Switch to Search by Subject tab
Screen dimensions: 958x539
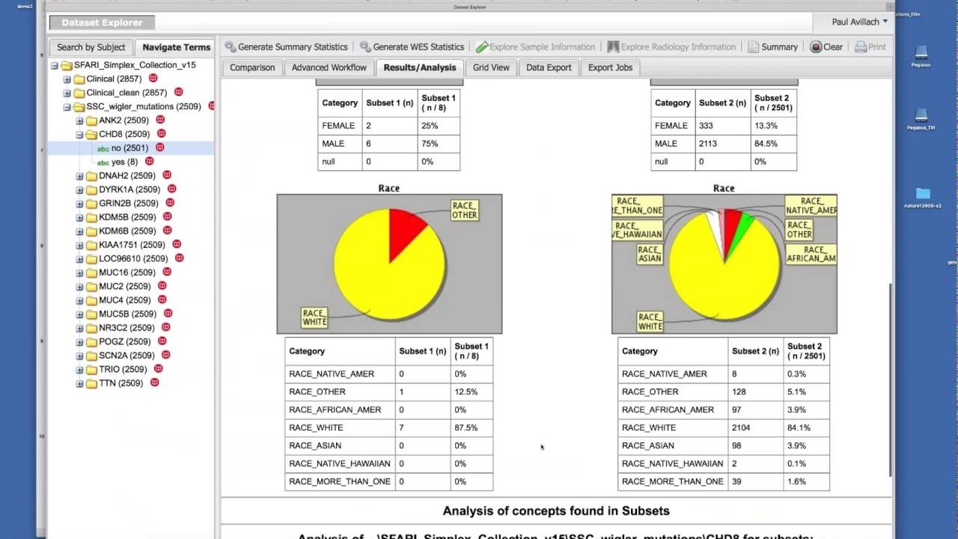(91, 47)
